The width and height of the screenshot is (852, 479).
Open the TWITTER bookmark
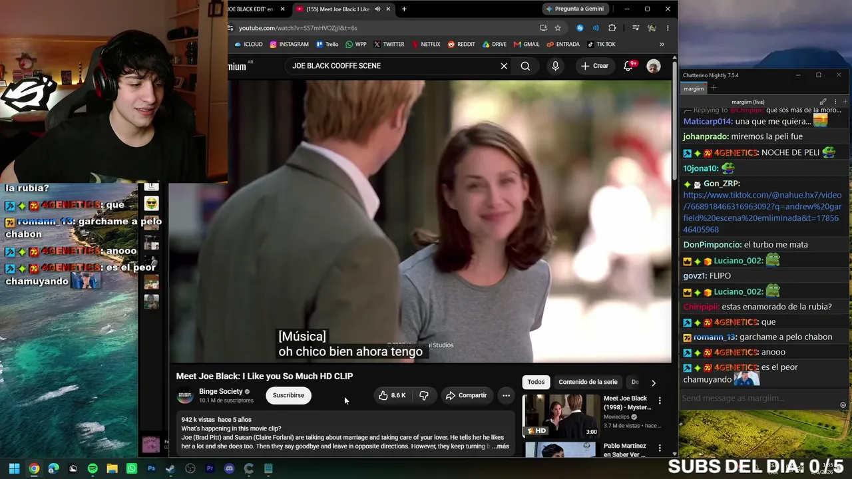[389, 45]
